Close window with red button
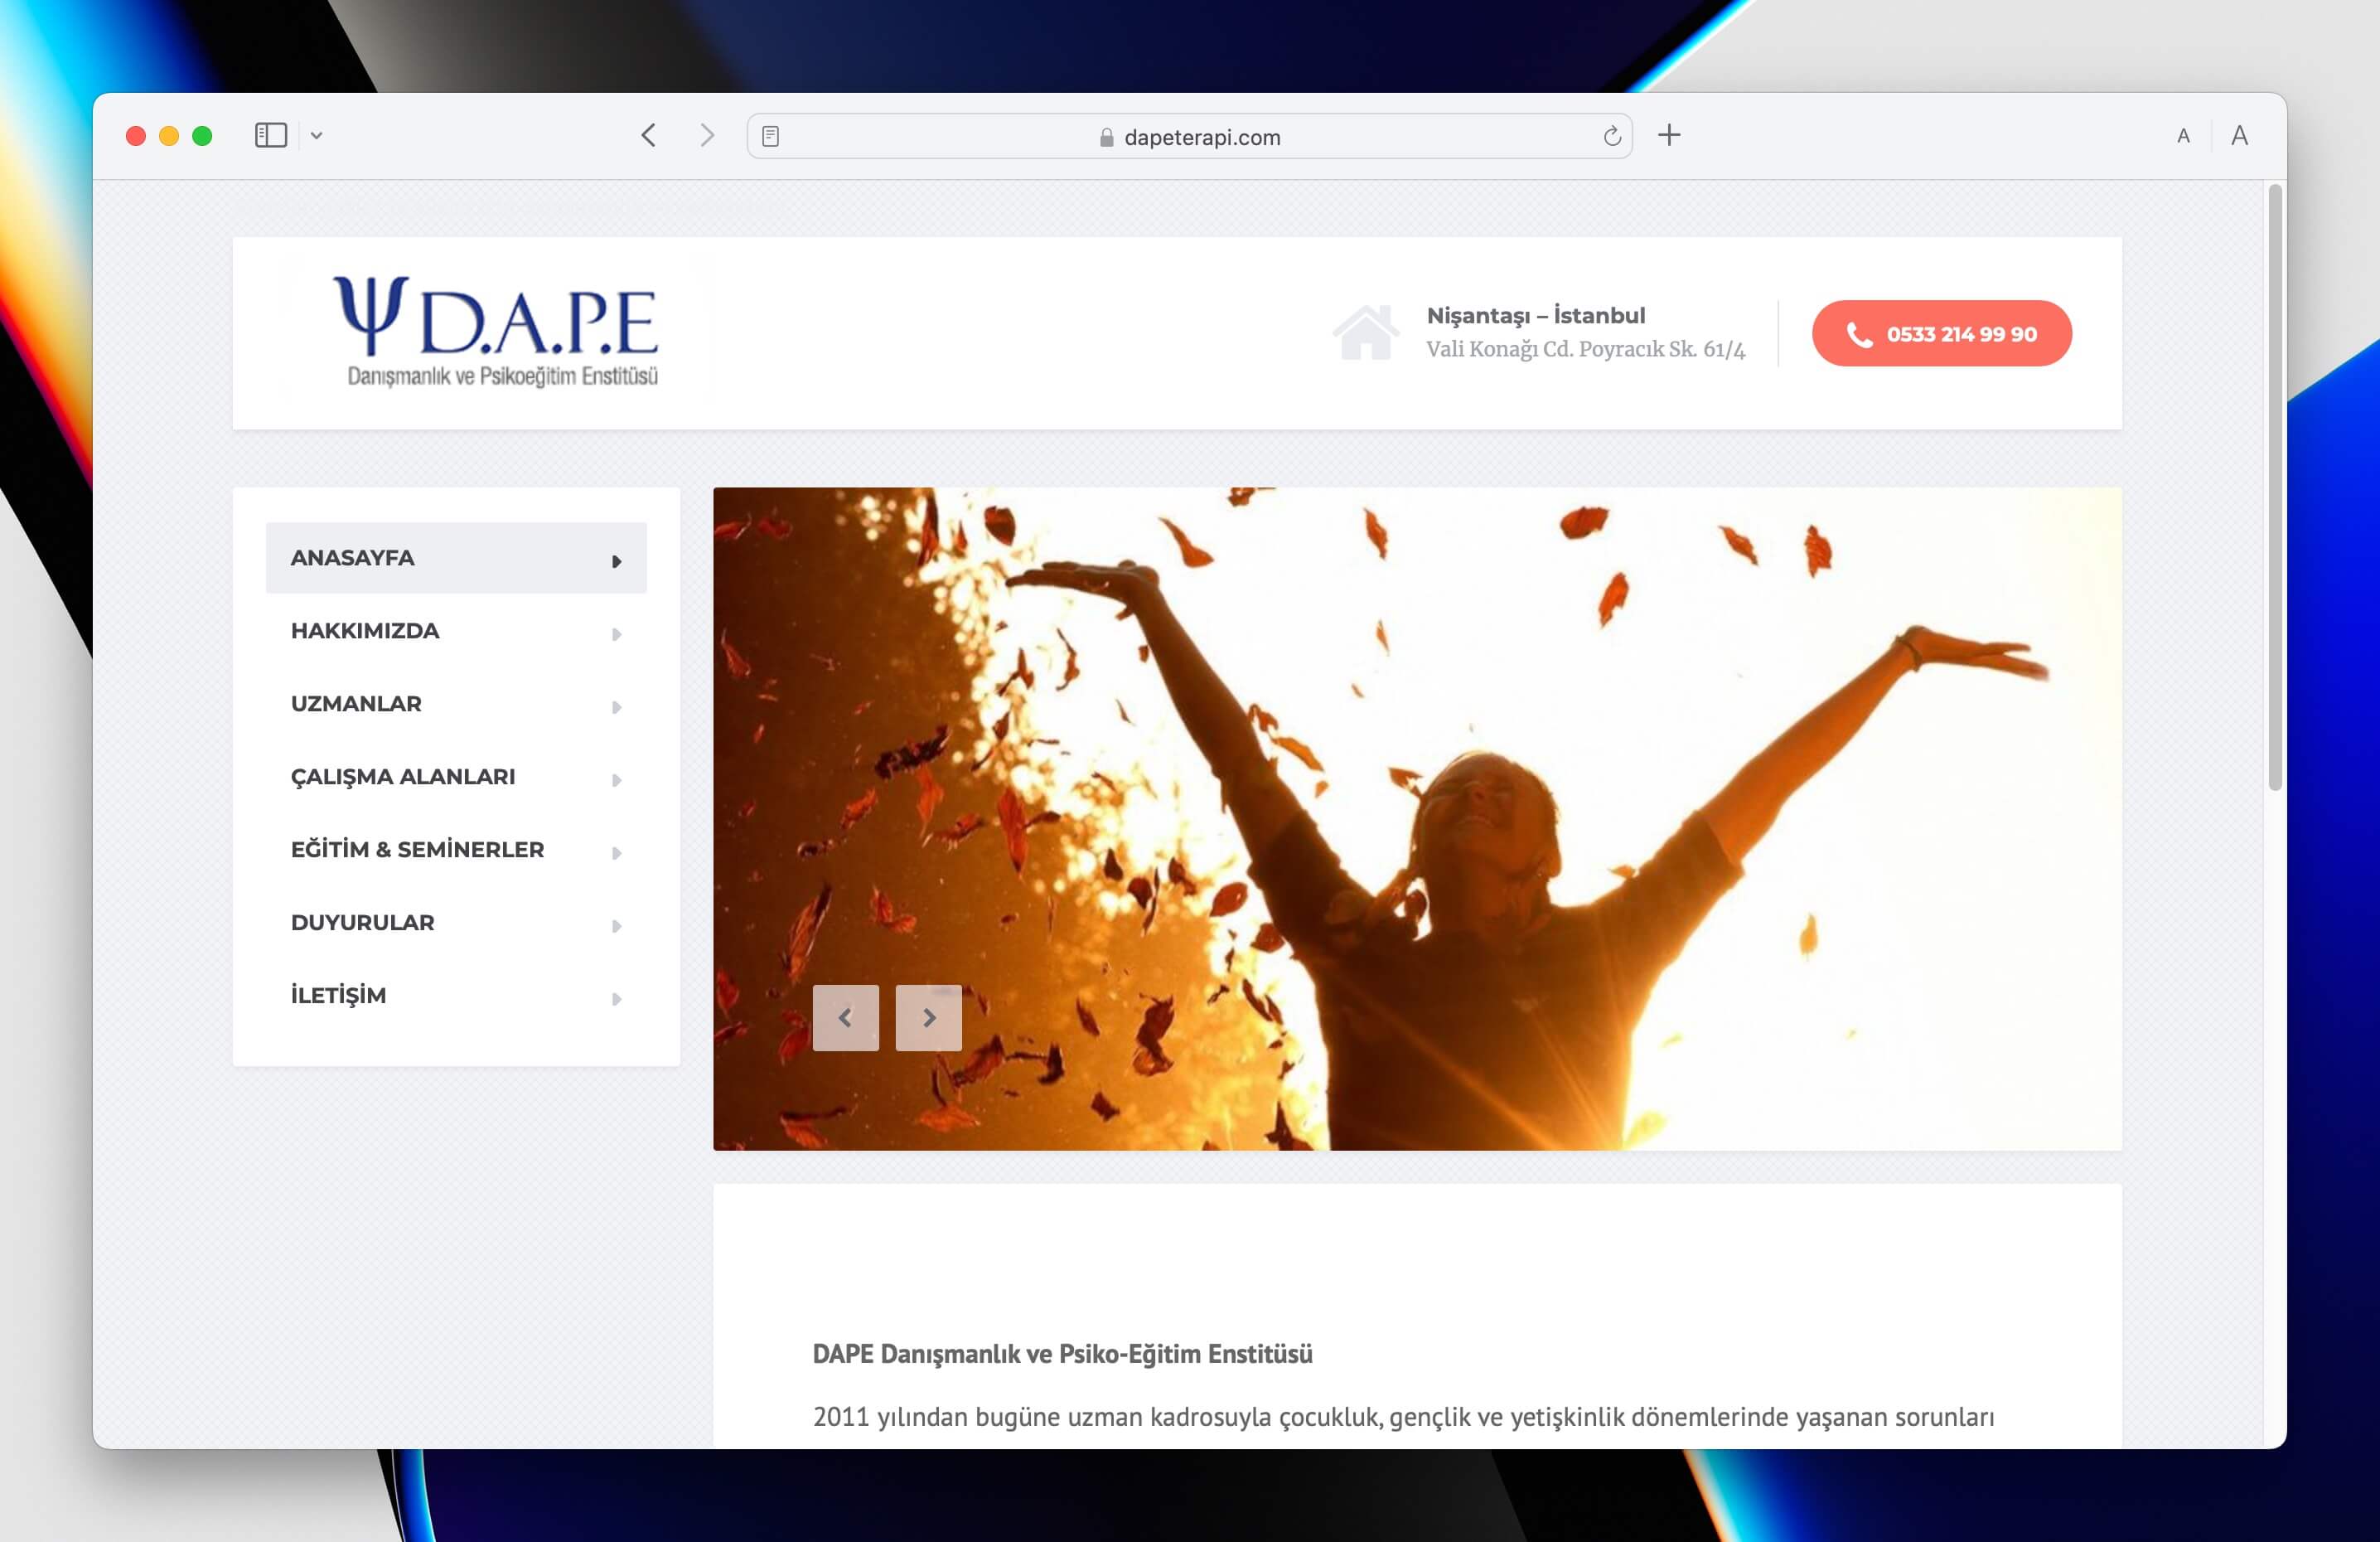Viewport: 2380px width, 1542px height. pyautogui.click(x=136, y=136)
